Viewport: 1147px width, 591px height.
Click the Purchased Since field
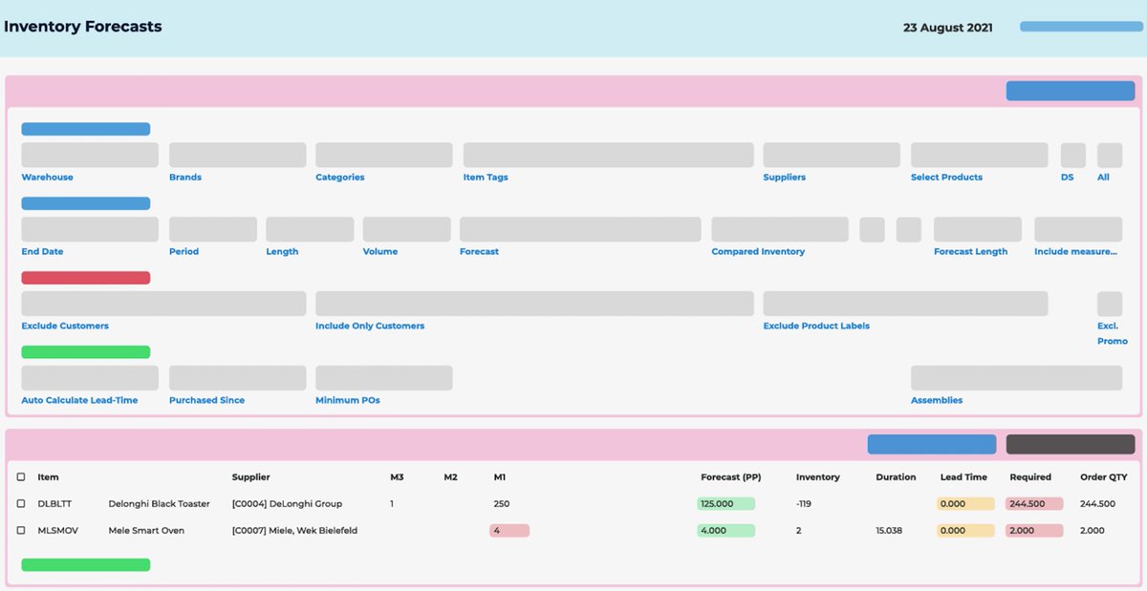(238, 378)
